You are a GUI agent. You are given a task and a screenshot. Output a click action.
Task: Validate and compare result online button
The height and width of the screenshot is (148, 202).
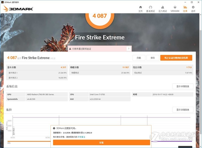pos(176,58)
